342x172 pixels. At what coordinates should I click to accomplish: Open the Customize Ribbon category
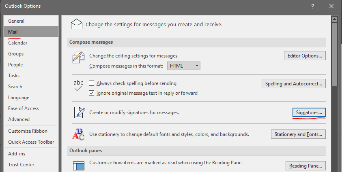tap(28, 131)
